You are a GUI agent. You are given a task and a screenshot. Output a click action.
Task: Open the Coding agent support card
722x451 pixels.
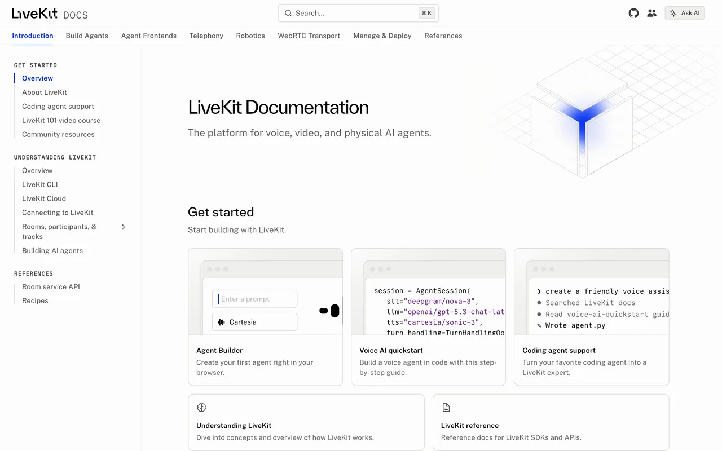click(591, 317)
